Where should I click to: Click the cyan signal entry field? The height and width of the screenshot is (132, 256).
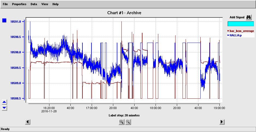point(241,24)
